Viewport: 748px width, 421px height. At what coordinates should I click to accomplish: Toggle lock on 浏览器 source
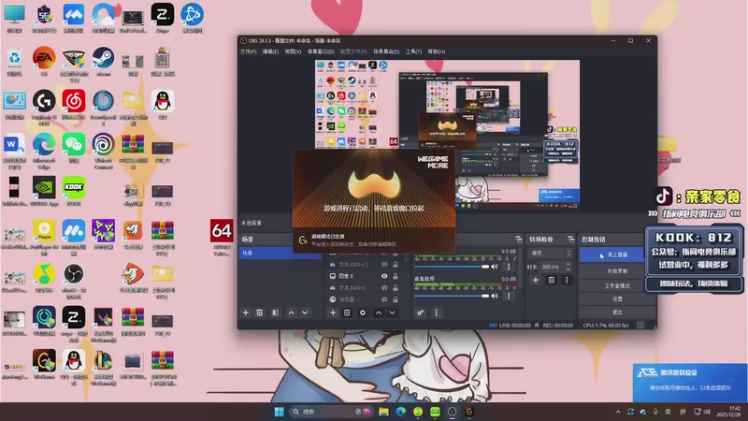click(395, 299)
